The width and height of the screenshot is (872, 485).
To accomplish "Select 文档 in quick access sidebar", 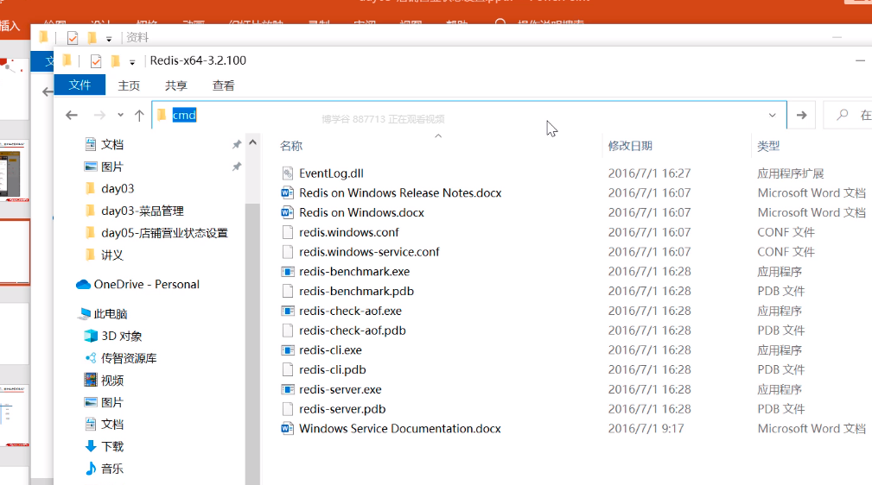I will click(111, 144).
